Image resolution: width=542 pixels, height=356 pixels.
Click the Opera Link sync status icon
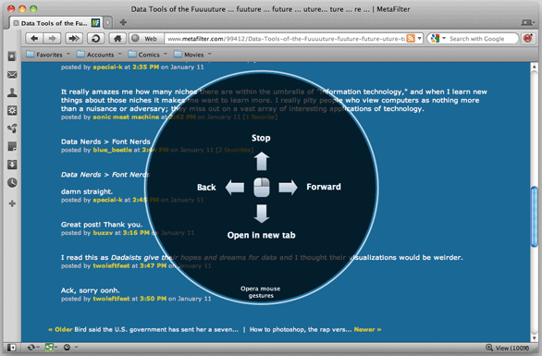click(31, 348)
